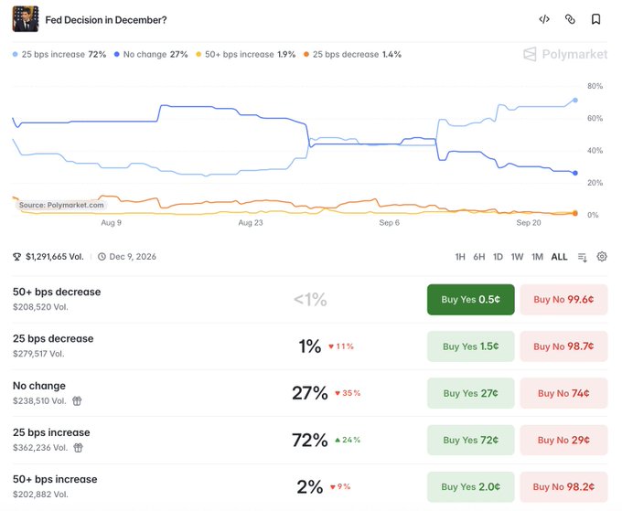The width and height of the screenshot is (622, 511).
Task: Click the Source: Polymarket.com label
Action: [x=61, y=205]
